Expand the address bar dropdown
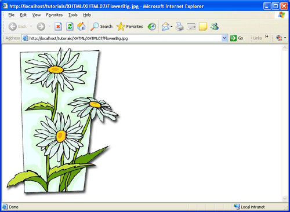290x212 pixels. pos(224,38)
